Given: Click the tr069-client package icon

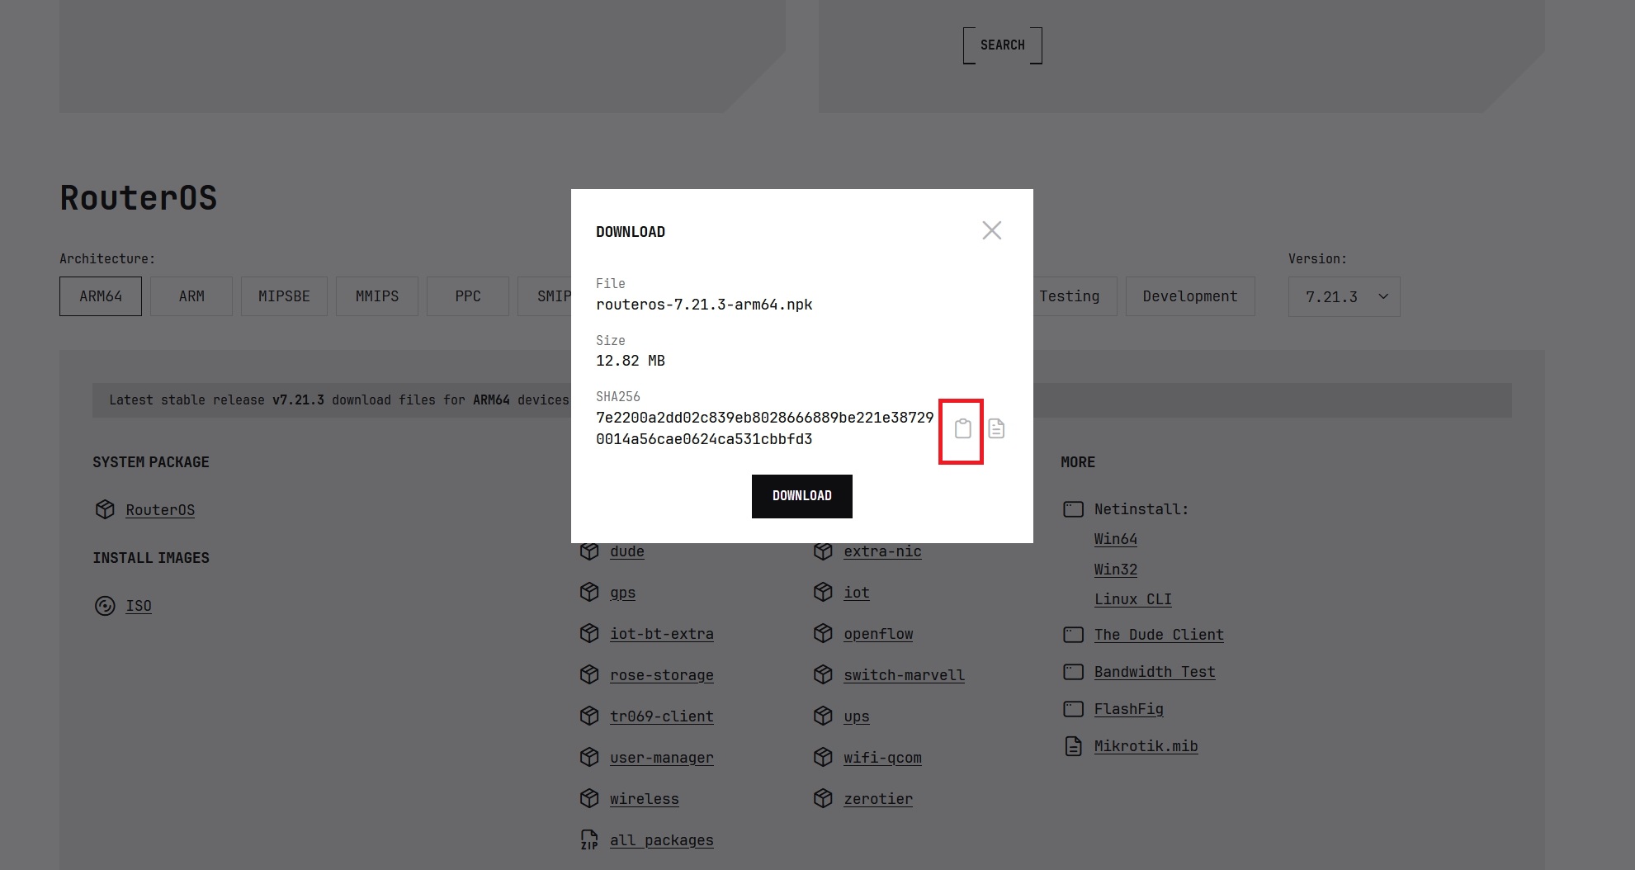Looking at the screenshot, I should (x=589, y=716).
